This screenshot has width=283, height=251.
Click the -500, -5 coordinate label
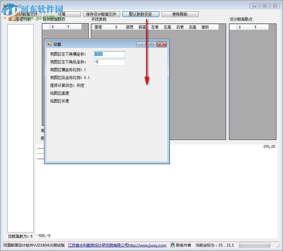pos(44,236)
